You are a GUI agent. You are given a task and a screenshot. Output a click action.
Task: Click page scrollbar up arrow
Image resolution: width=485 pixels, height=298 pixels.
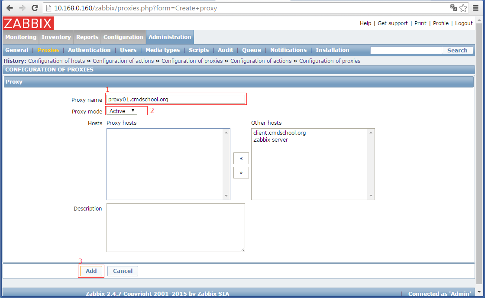[x=479, y=20]
